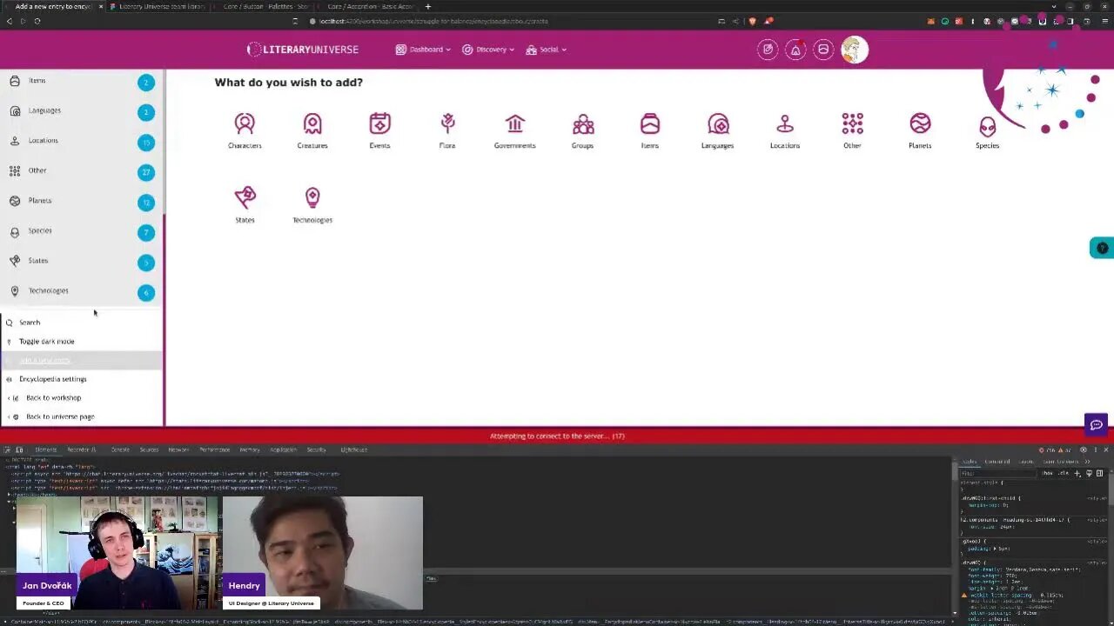Open the inbox icon in header

[x=823, y=50]
